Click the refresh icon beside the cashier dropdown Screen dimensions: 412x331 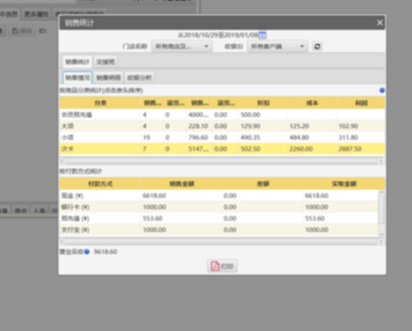click(317, 47)
